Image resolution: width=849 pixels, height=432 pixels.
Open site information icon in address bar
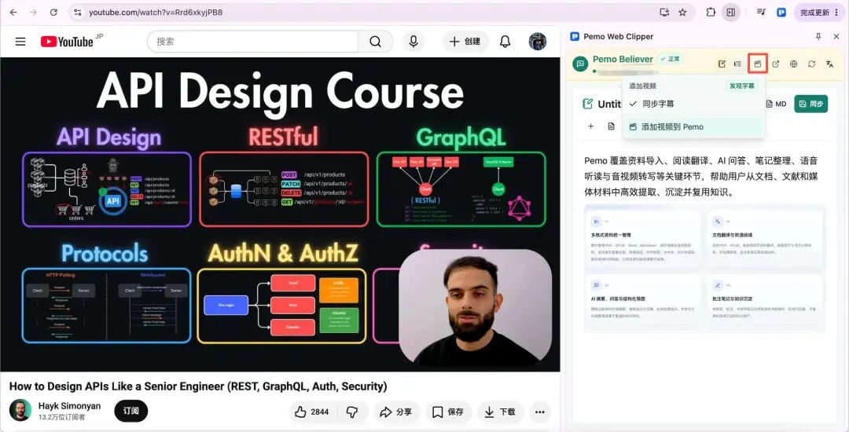(x=77, y=12)
